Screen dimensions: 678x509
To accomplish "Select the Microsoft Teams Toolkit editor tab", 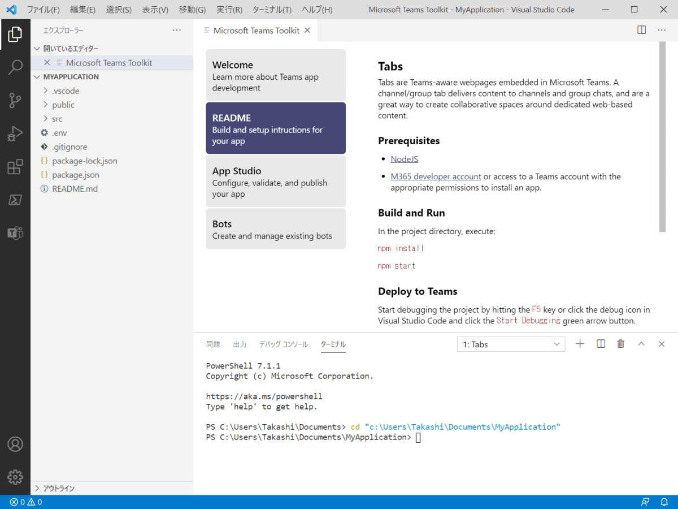I will [x=255, y=31].
